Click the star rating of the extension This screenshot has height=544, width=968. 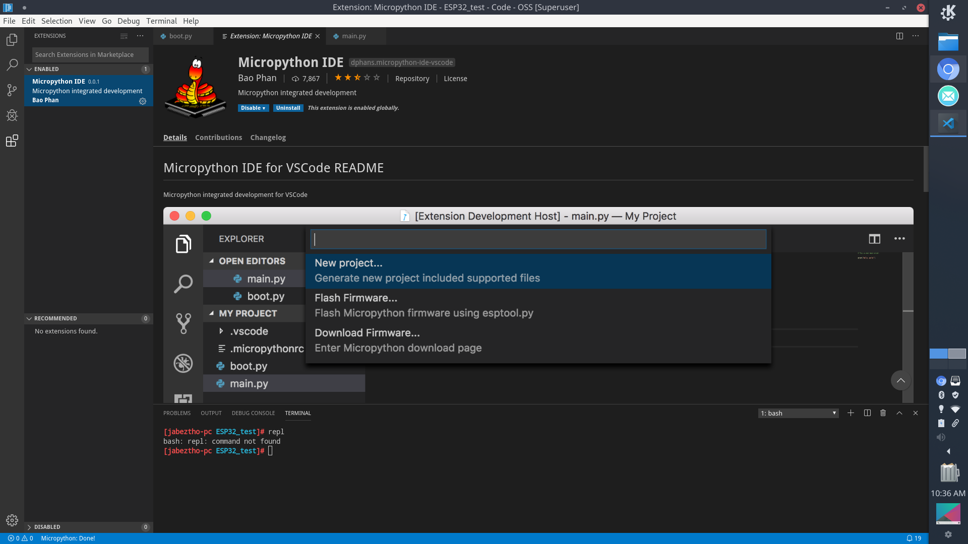(357, 78)
